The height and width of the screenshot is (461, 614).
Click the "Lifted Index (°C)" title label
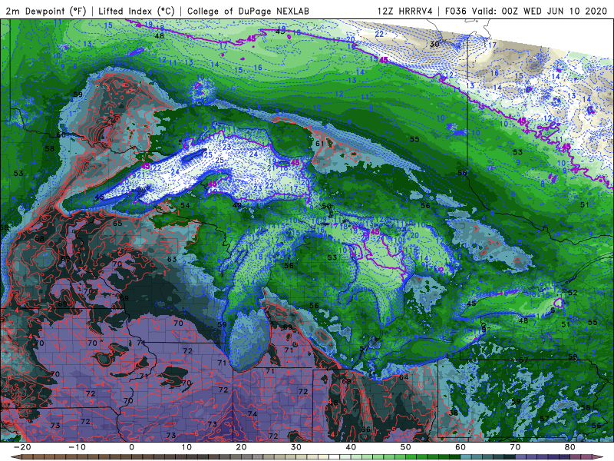[137, 11]
